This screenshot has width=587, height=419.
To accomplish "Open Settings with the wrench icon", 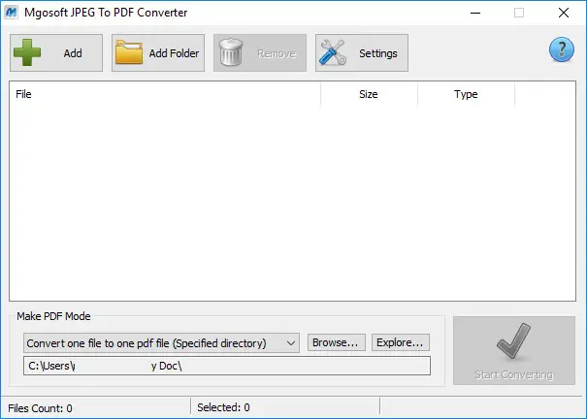I will pyautogui.click(x=362, y=52).
